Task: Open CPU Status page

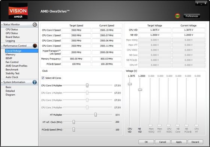Action: coord(12,30)
